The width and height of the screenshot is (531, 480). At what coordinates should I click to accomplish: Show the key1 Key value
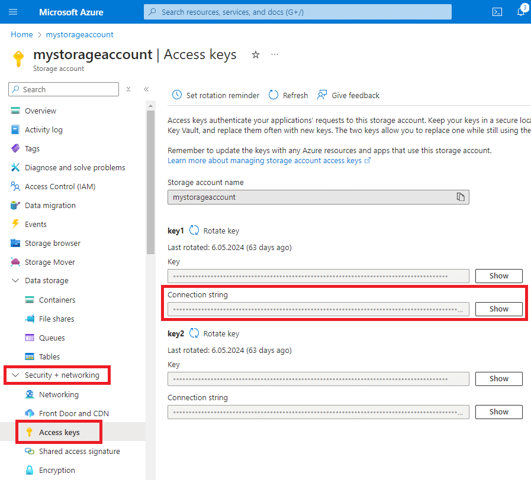[498, 275]
